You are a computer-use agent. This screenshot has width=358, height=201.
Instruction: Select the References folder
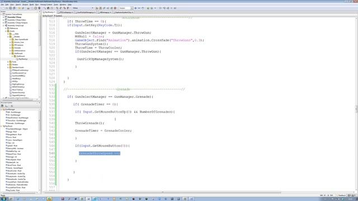point(13,28)
